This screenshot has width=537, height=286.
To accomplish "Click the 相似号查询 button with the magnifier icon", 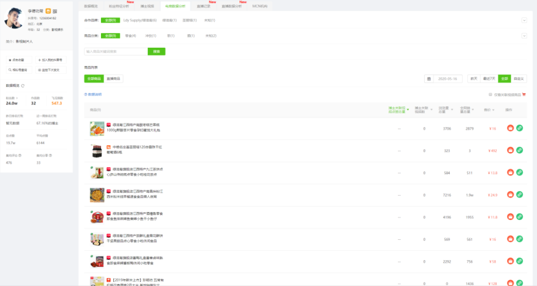I will pos(19,70).
